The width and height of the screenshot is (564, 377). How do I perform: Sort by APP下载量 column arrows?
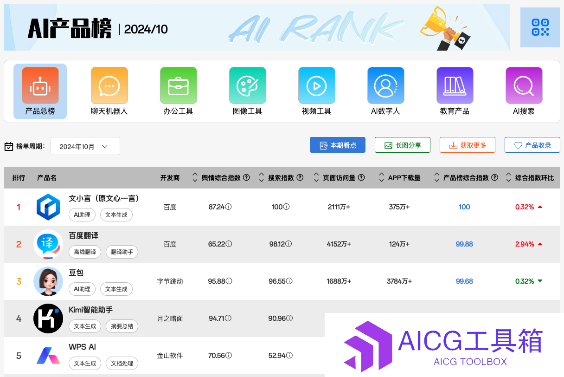(382, 178)
